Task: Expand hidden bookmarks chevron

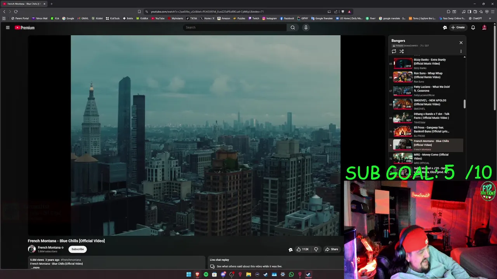Action: click(x=490, y=18)
